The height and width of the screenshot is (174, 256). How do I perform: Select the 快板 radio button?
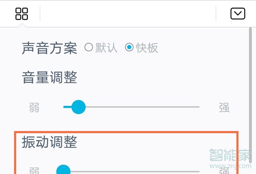129,47
